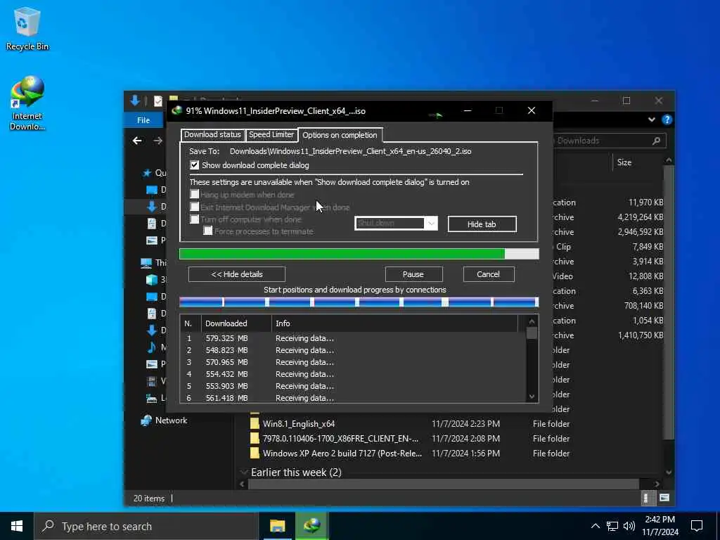Open the notification center icon

(x=697, y=526)
